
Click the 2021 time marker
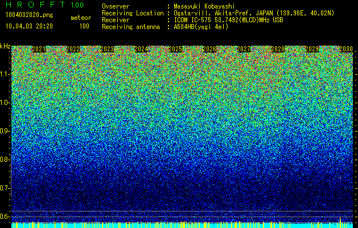click(39, 49)
